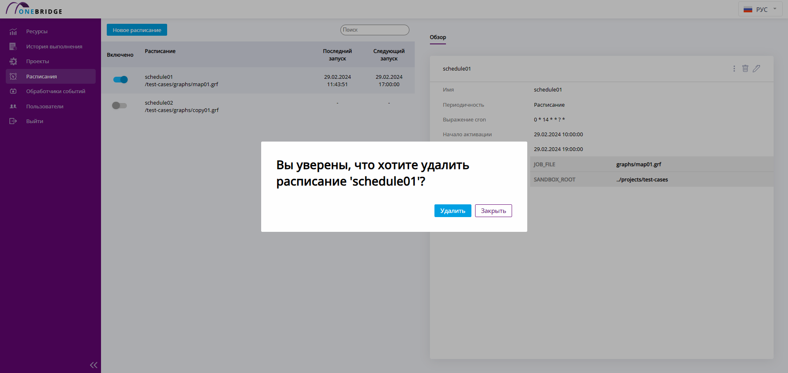Viewport: 788px width, 373px height.
Task: Select the schedule02 row name
Action: point(159,103)
